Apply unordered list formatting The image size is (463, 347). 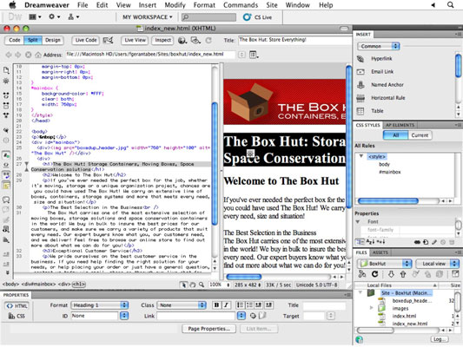(240, 304)
